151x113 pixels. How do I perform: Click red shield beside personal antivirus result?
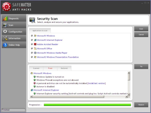tap(34, 83)
